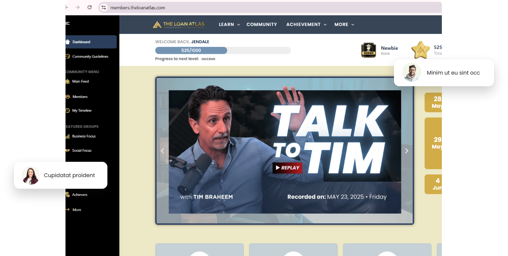Open the site info icon in address bar
Screen dimensions: 508x256
[x=104, y=7]
